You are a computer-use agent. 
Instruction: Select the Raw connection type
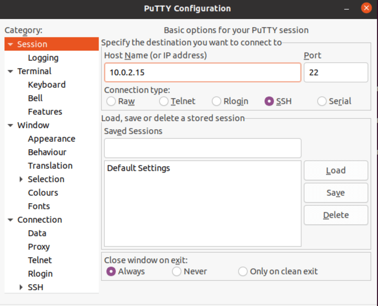click(111, 101)
